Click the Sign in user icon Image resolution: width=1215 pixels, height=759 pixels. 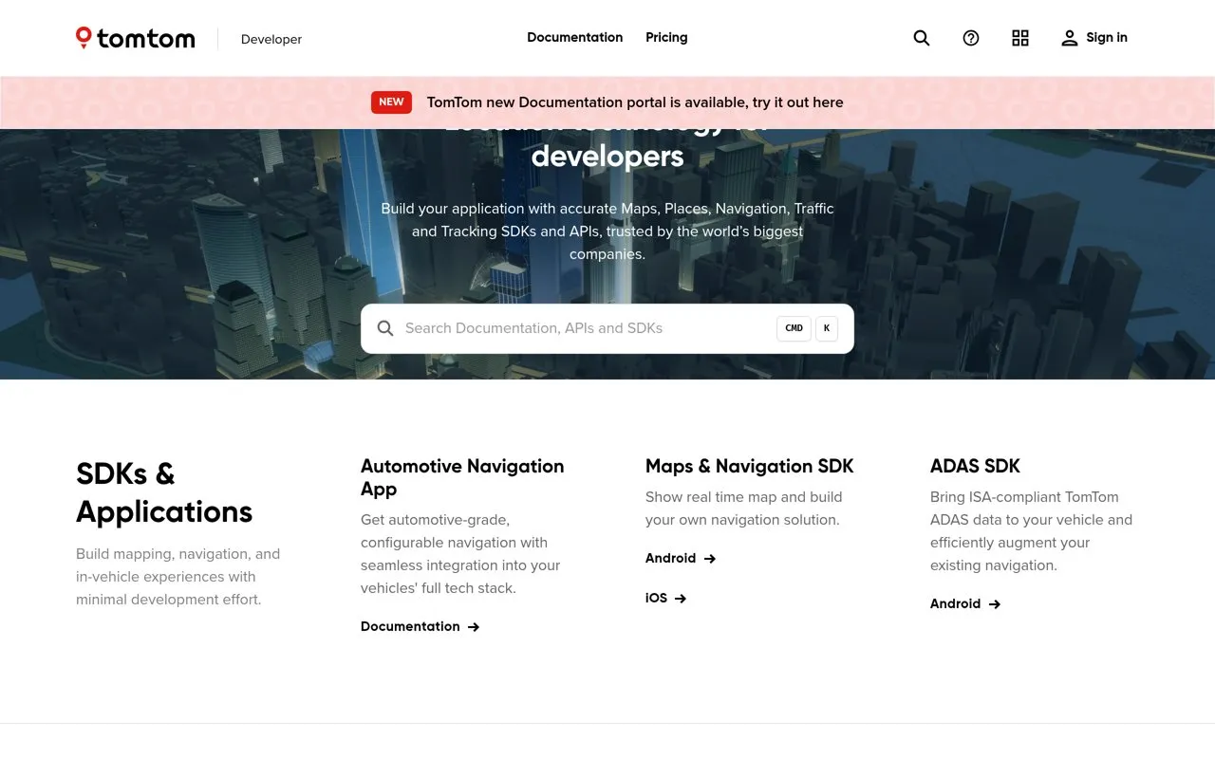click(x=1070, y=38)
